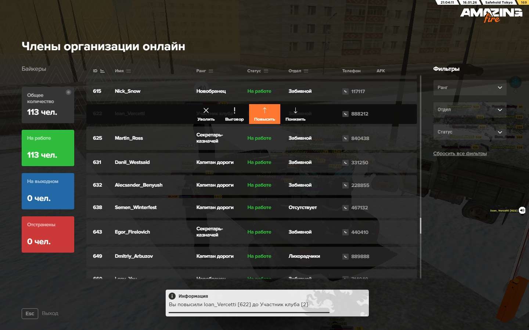Image resolution: width=529 pixels, height=330 pixels.
Task: Click phone icon next to 117117
Action: 345,91
